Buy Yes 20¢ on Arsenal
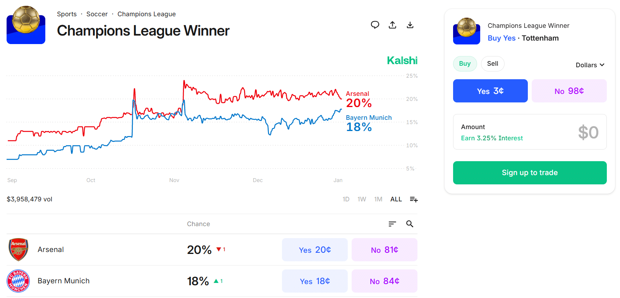The width and height of the screenshot is (620, 298). click(x=314, y=250)
